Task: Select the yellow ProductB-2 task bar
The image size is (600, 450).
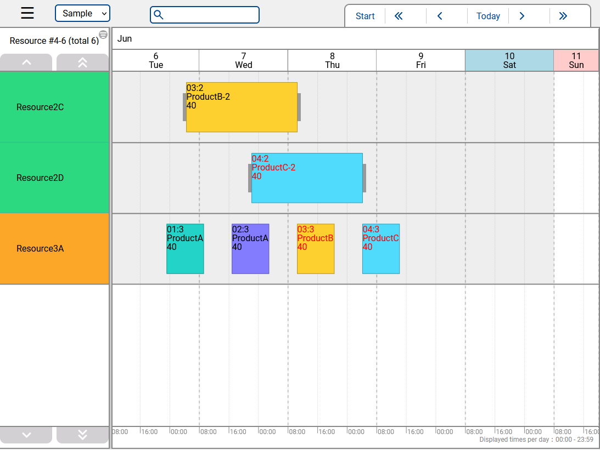Action: [x=242, y=107]
